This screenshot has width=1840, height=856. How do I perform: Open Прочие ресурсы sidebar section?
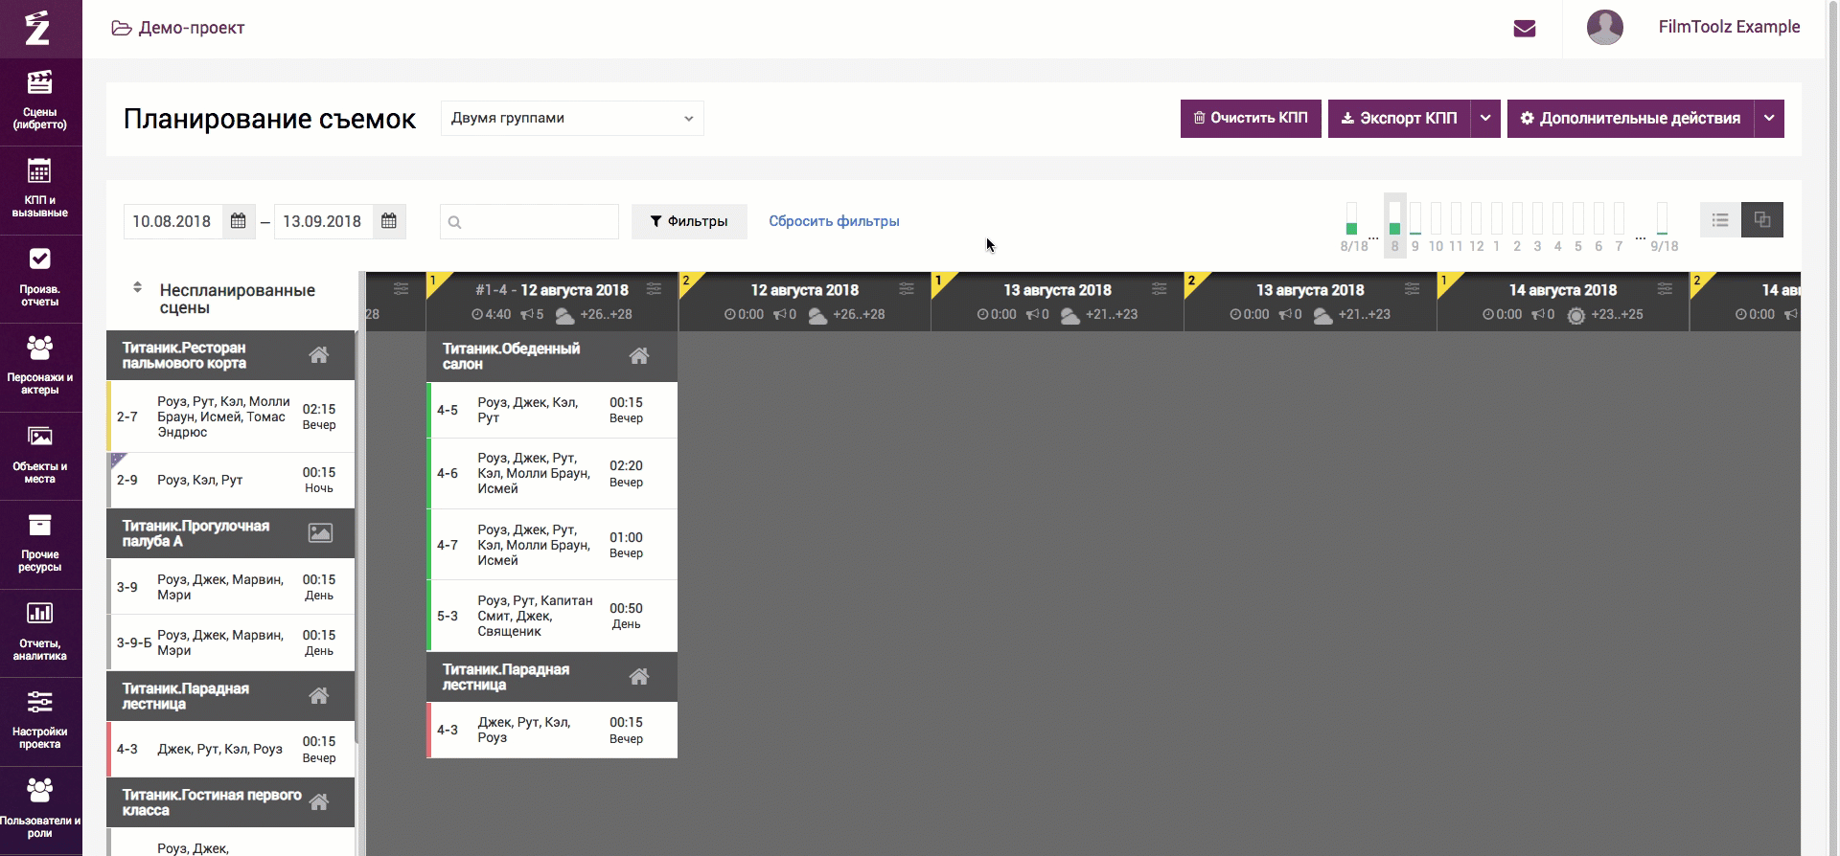(x=40, y=544)
